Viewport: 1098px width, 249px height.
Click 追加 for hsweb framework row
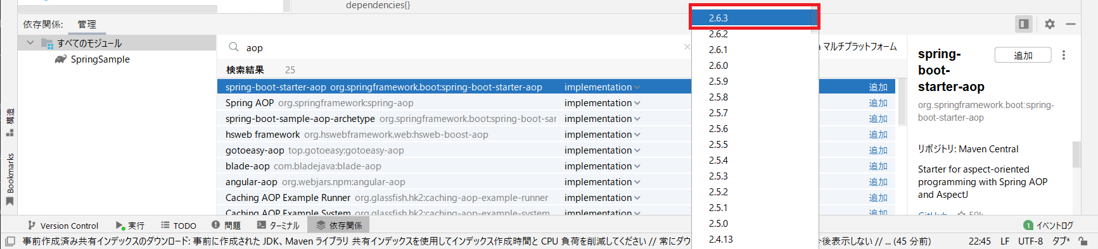[878, 135]
